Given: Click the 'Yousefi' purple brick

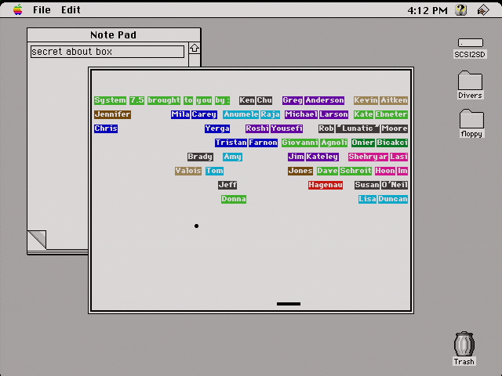Looking at the screenshot, I should pyautogui.click(x=286, y=128).
